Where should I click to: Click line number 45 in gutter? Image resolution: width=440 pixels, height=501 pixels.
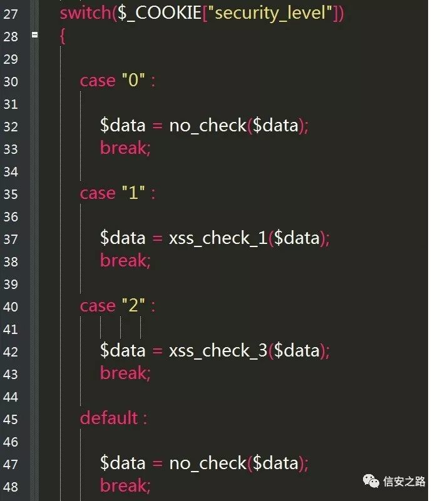click(x=11, y=420)
